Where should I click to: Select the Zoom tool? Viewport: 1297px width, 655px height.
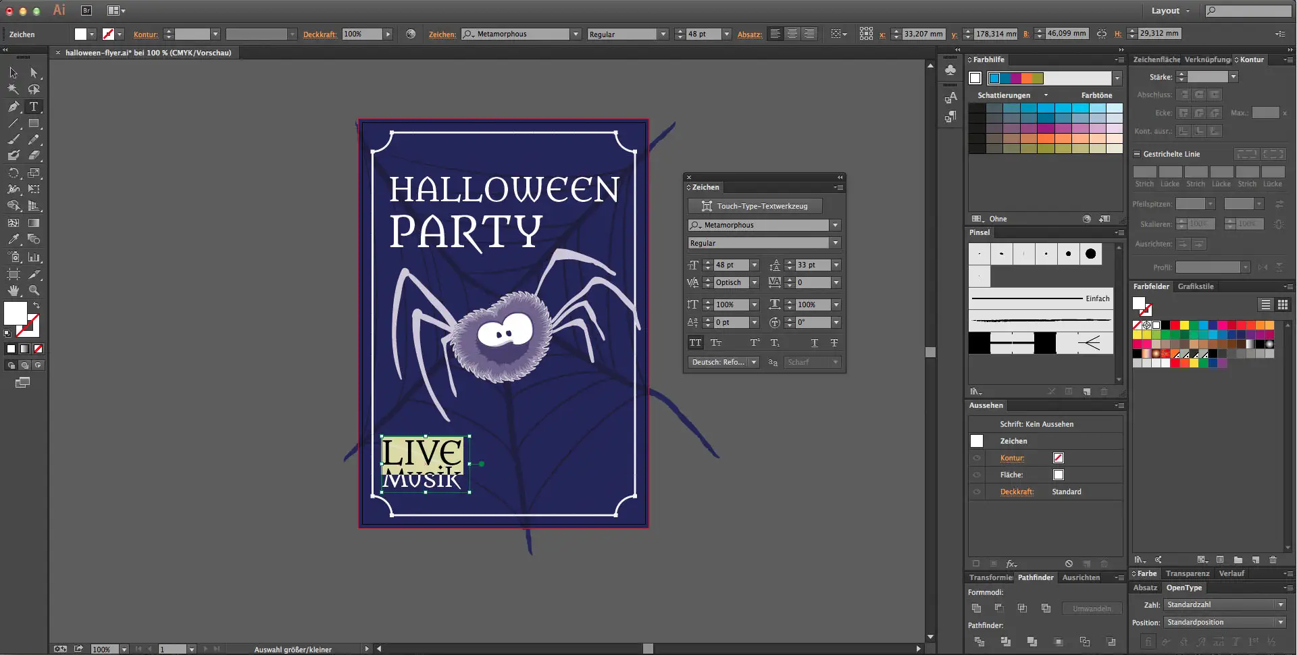(x=33, y=289)
